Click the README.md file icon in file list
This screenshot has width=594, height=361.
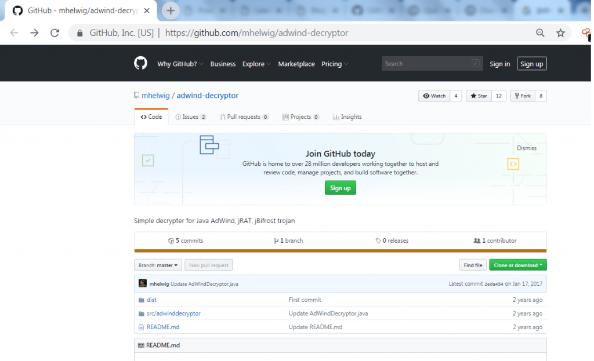tap(142, 327)
